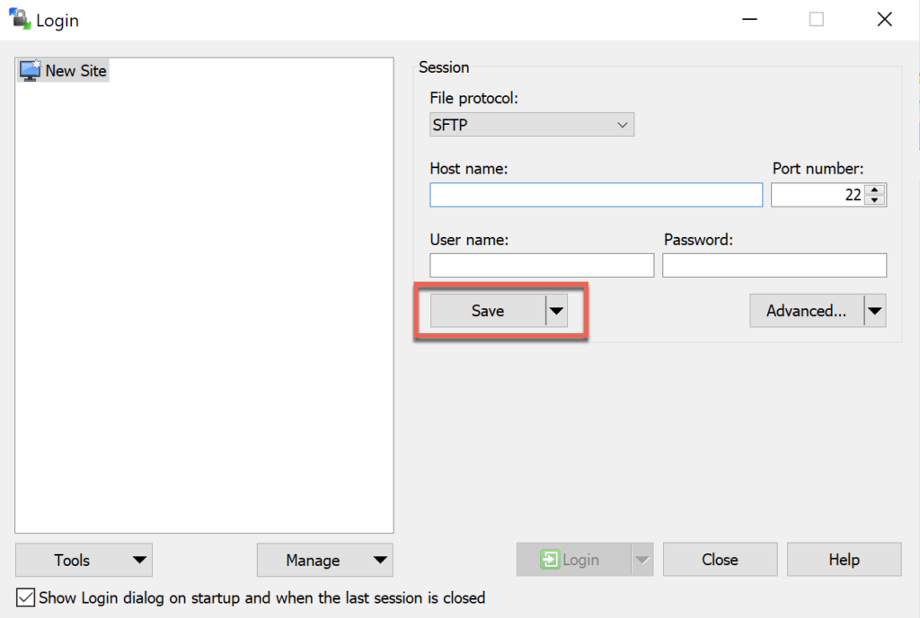920x618 pixels.
Task: Toggle the startup dialog checkbox off
Action: pyautogui.click(x=25, y=597)
